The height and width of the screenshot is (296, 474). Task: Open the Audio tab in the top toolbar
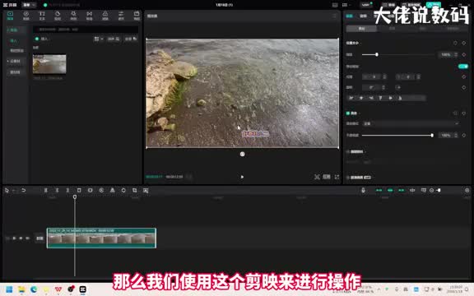pyautogui.click(x=26, y=16)
